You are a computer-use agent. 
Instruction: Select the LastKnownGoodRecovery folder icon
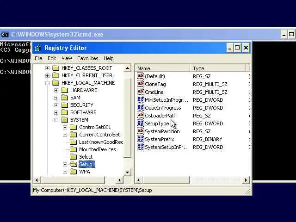click(x=73, y=142)
